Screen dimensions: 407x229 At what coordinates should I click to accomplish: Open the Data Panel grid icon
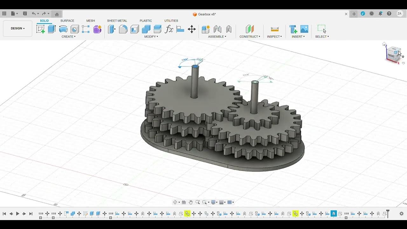coord(4,14)
